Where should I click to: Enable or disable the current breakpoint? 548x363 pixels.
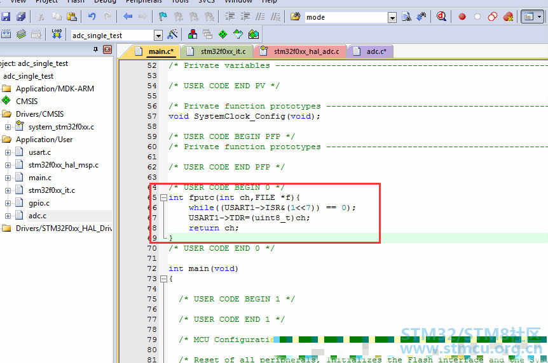coord(477,16)
